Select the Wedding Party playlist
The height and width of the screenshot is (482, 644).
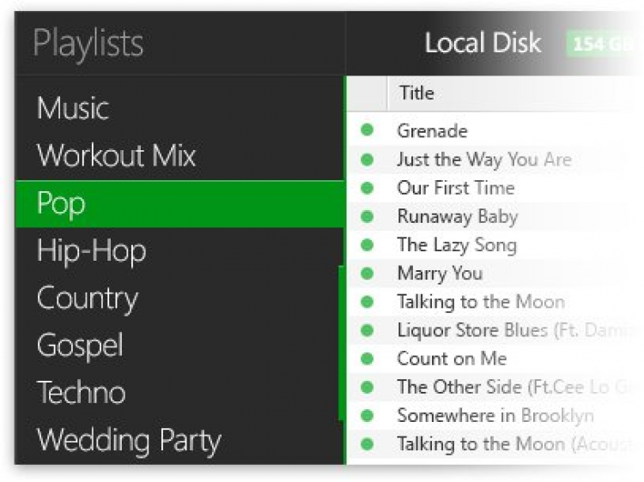click(130, 441)
